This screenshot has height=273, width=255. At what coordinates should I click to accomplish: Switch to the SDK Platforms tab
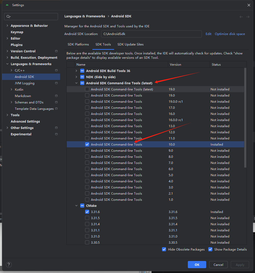click(x=78, y=44)
